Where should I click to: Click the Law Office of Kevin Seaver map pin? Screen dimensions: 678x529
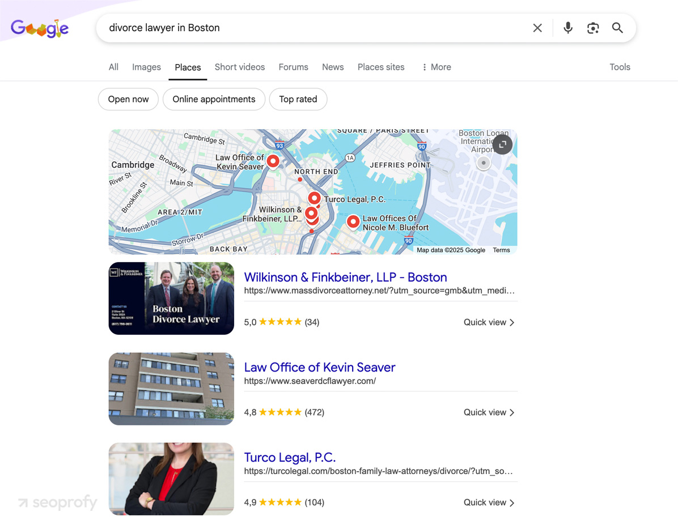pyautogui.click(x=273, y=161)
